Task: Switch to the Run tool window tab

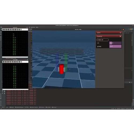Action: pos(7,107)
